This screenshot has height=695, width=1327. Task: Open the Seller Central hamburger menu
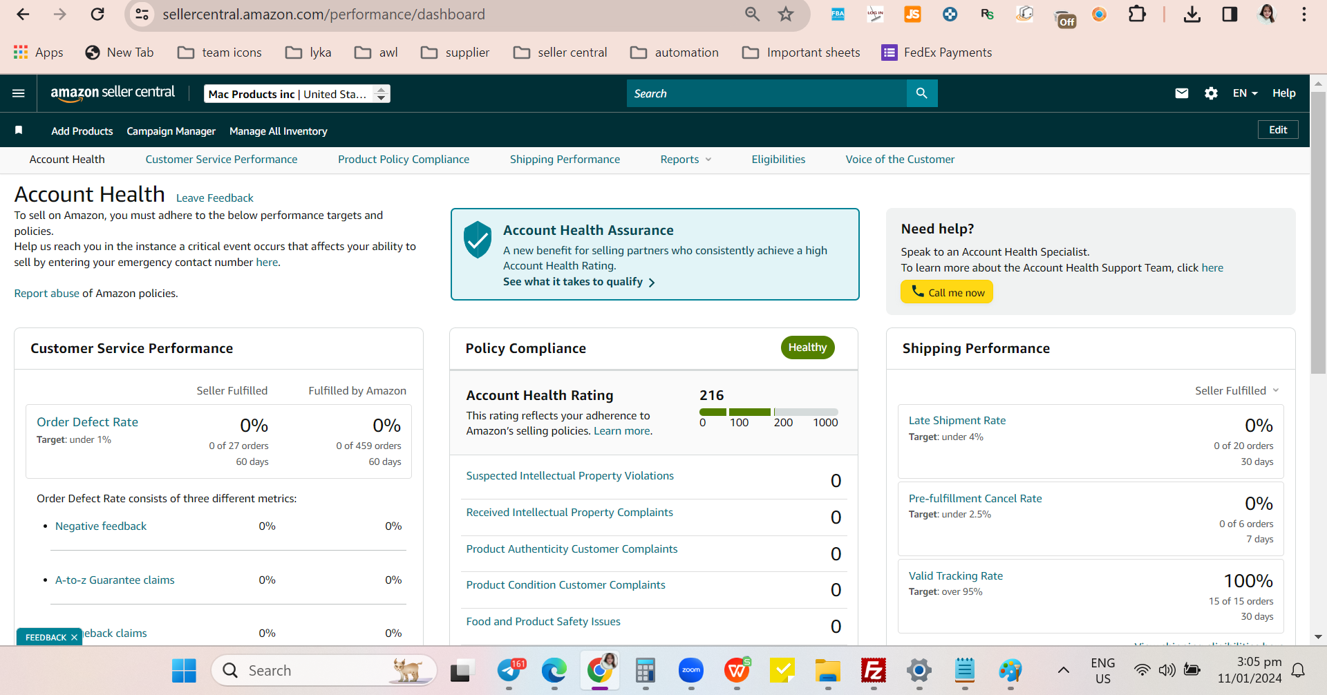point(19,93)
